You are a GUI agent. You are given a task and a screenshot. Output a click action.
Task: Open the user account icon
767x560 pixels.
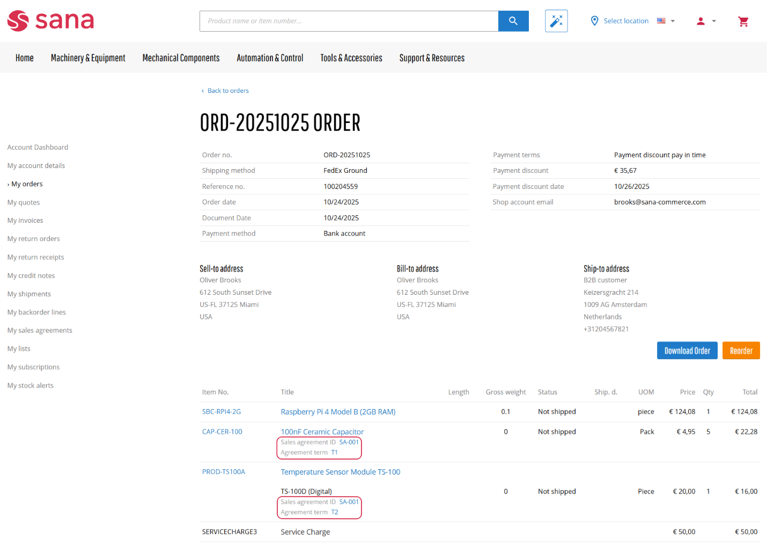[700, 21]
